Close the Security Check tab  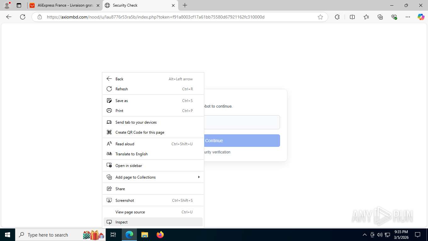click(173, 5)
